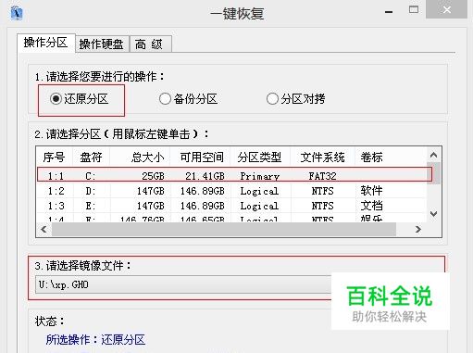Open the 高级 tab

150,44
